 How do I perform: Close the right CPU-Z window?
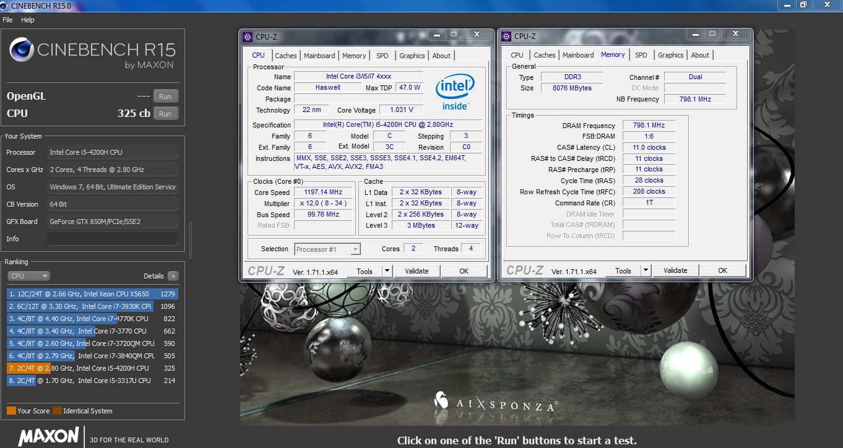pos(735,33)
